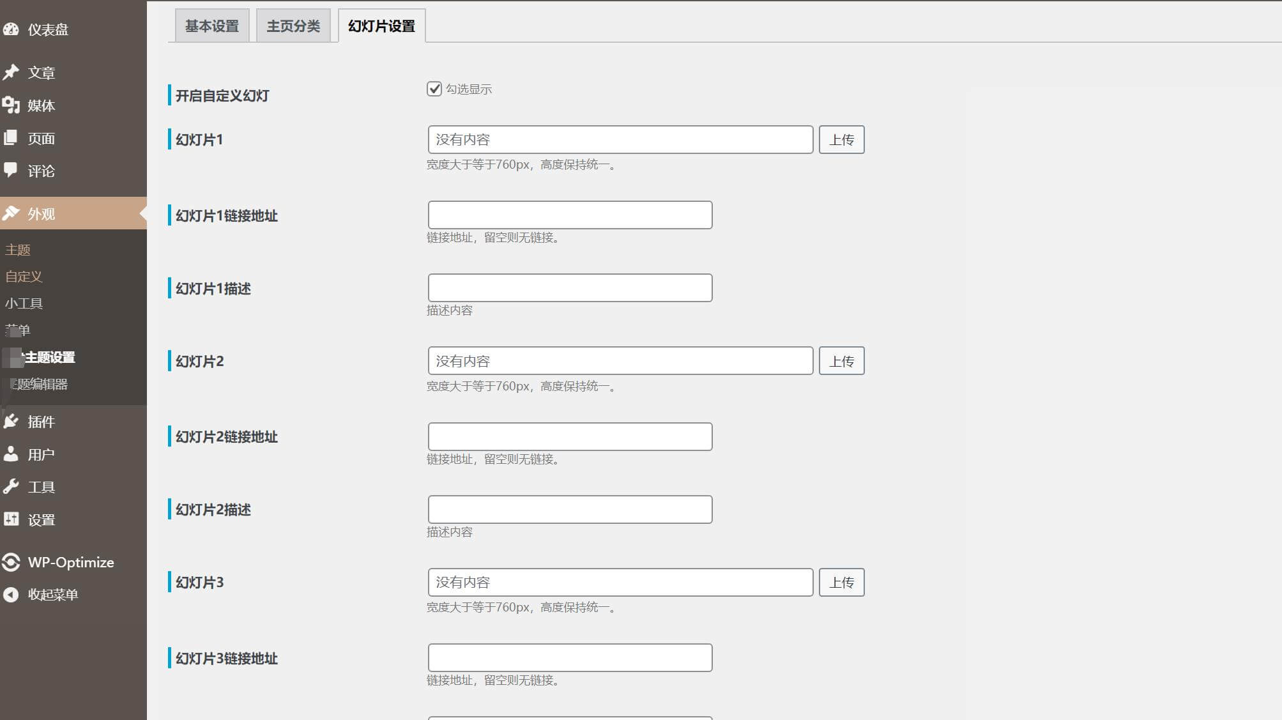Click the 媒体 media icon
This screenshot has width=1282, height=720.
point(11,105)
